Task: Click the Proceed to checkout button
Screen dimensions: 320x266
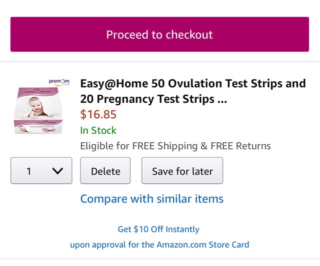Action: [159, 35]
